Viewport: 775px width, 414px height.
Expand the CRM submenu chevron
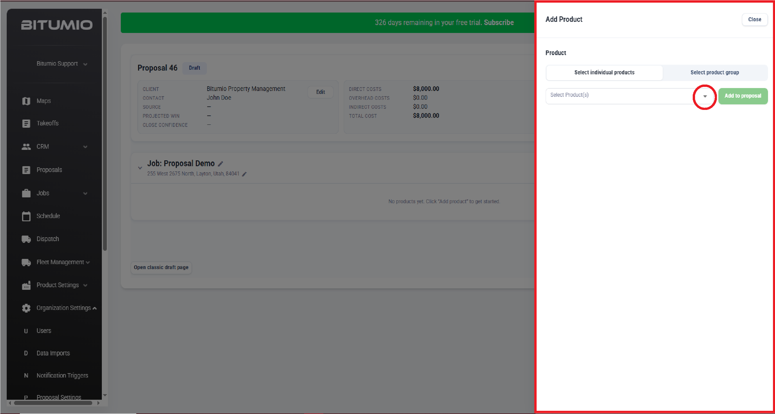(x=85, y=147)
